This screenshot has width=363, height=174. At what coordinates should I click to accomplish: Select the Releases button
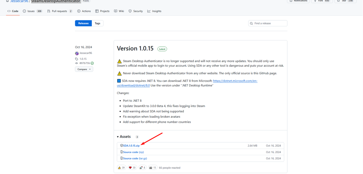tap(83, 23)
